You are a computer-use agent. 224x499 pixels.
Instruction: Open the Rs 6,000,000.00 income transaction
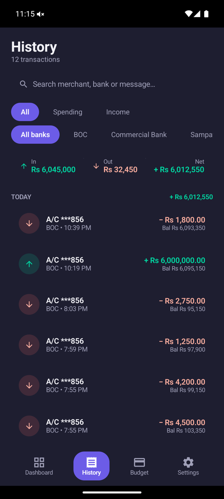[x=112, y=264]
